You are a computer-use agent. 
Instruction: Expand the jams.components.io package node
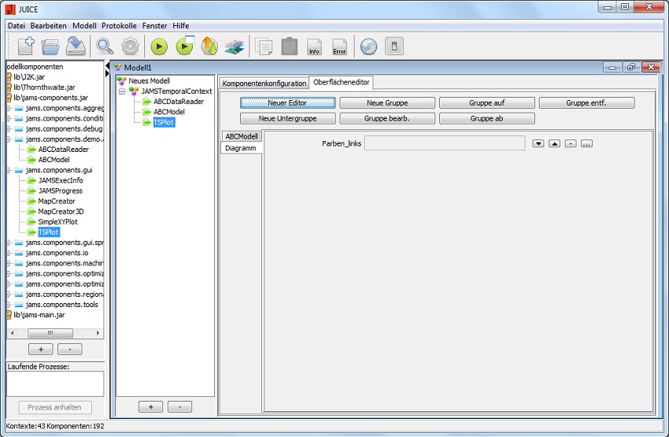[x=9, y=253]
